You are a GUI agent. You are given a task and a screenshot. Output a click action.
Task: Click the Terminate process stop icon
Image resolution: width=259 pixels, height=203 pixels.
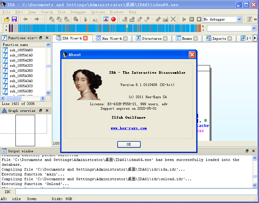(x=198, y=19)
